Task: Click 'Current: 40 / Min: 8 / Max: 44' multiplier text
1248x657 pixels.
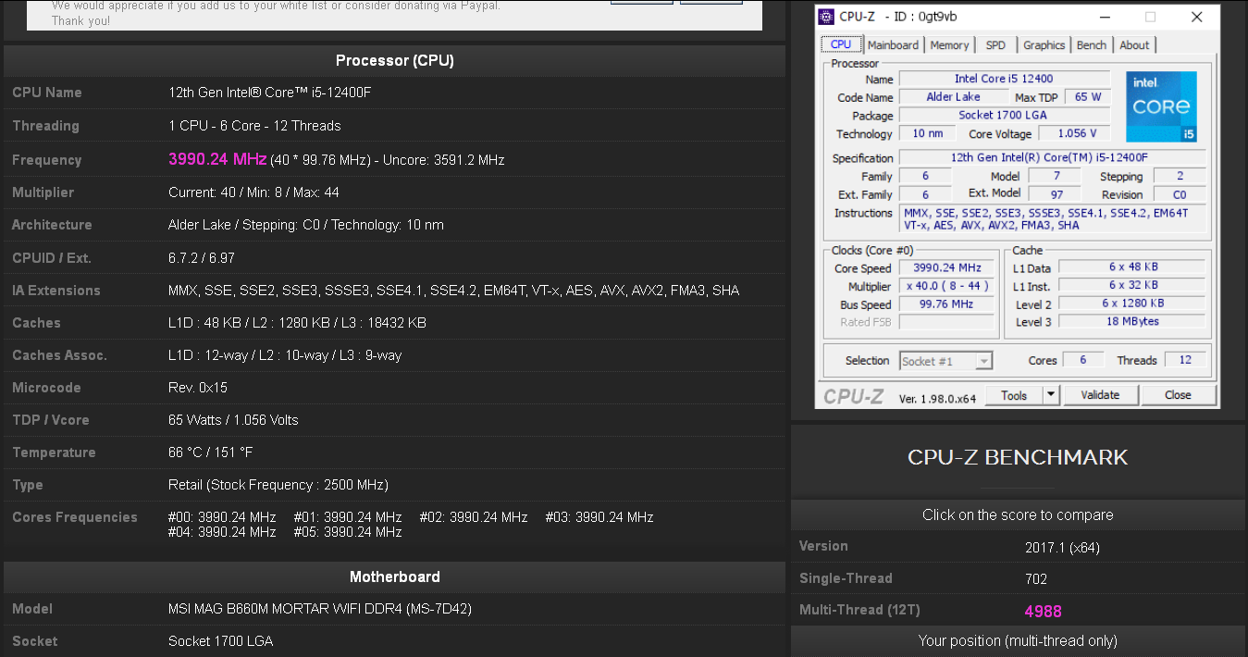Action: click(253, 192)
